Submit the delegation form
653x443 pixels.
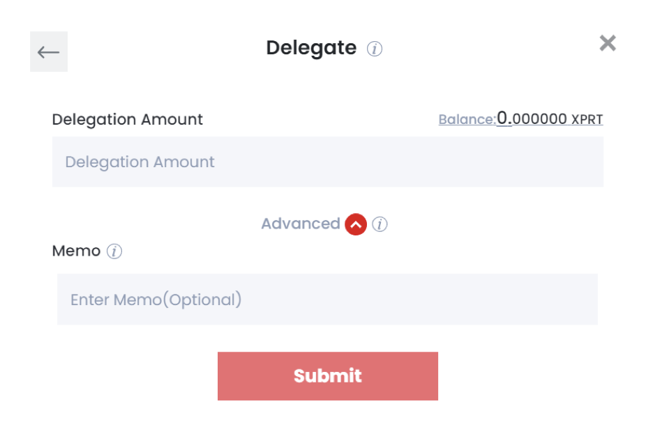[328, 376]
